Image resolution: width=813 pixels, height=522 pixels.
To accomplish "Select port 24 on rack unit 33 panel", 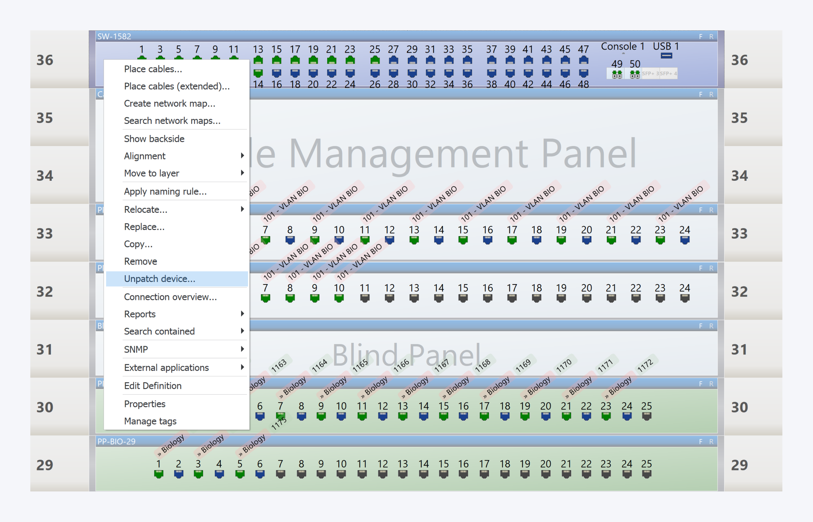I will tap(685, 240).
